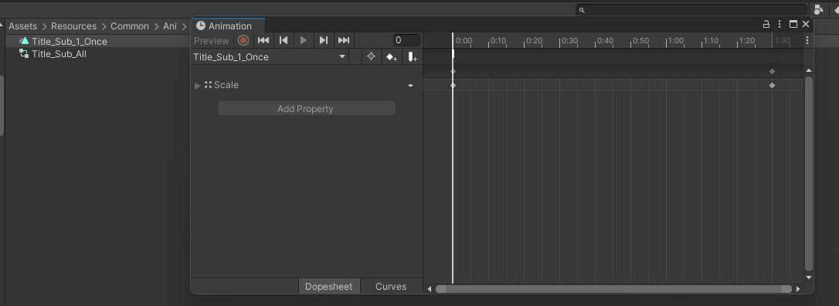
Task: Click the Title_Sub_1_Once animation clip icon
Action: (x=24, y=41)
